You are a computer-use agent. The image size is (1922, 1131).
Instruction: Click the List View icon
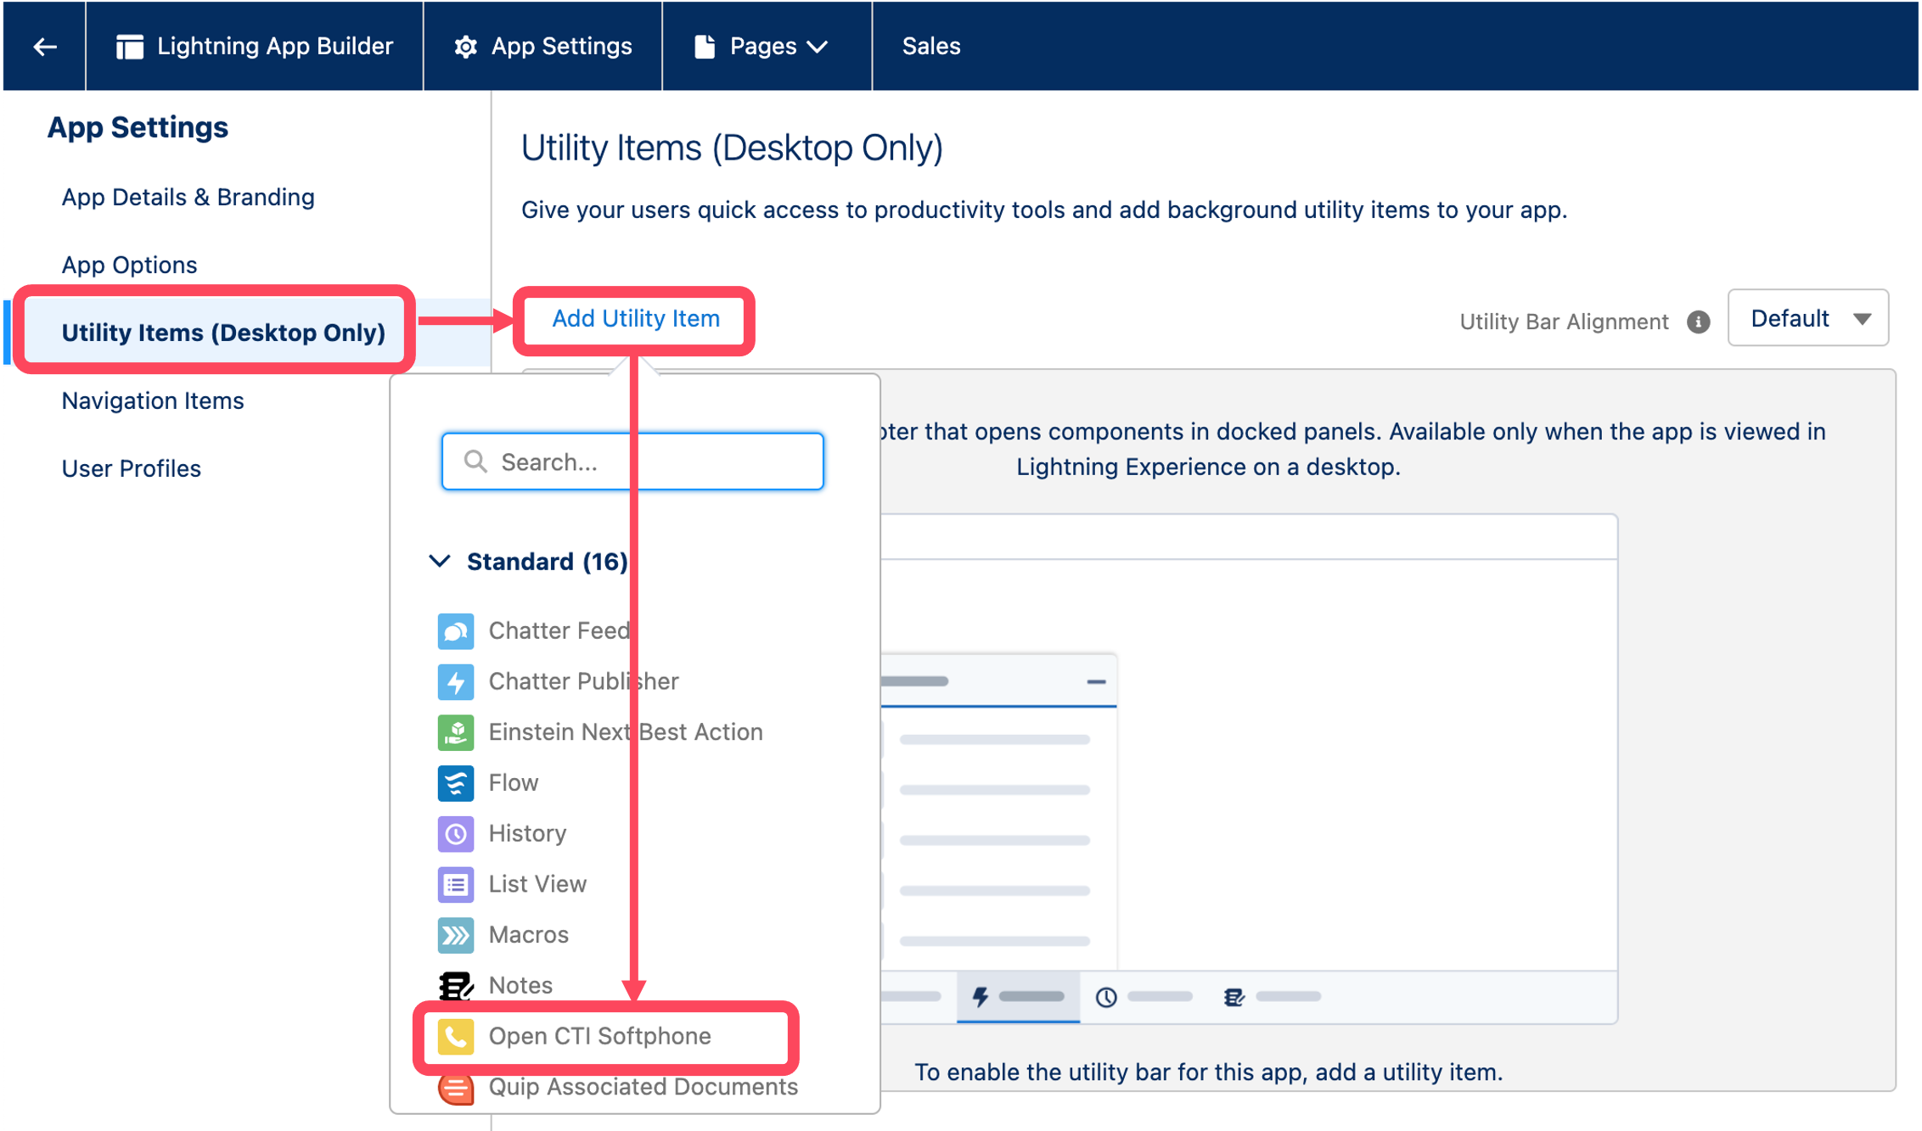point(456,884)
